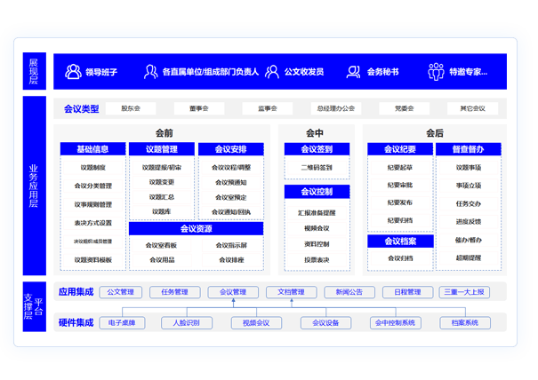Click the icon beside 各直属单位/组成部门负责人
538x380 pixels.
[149, 72]
